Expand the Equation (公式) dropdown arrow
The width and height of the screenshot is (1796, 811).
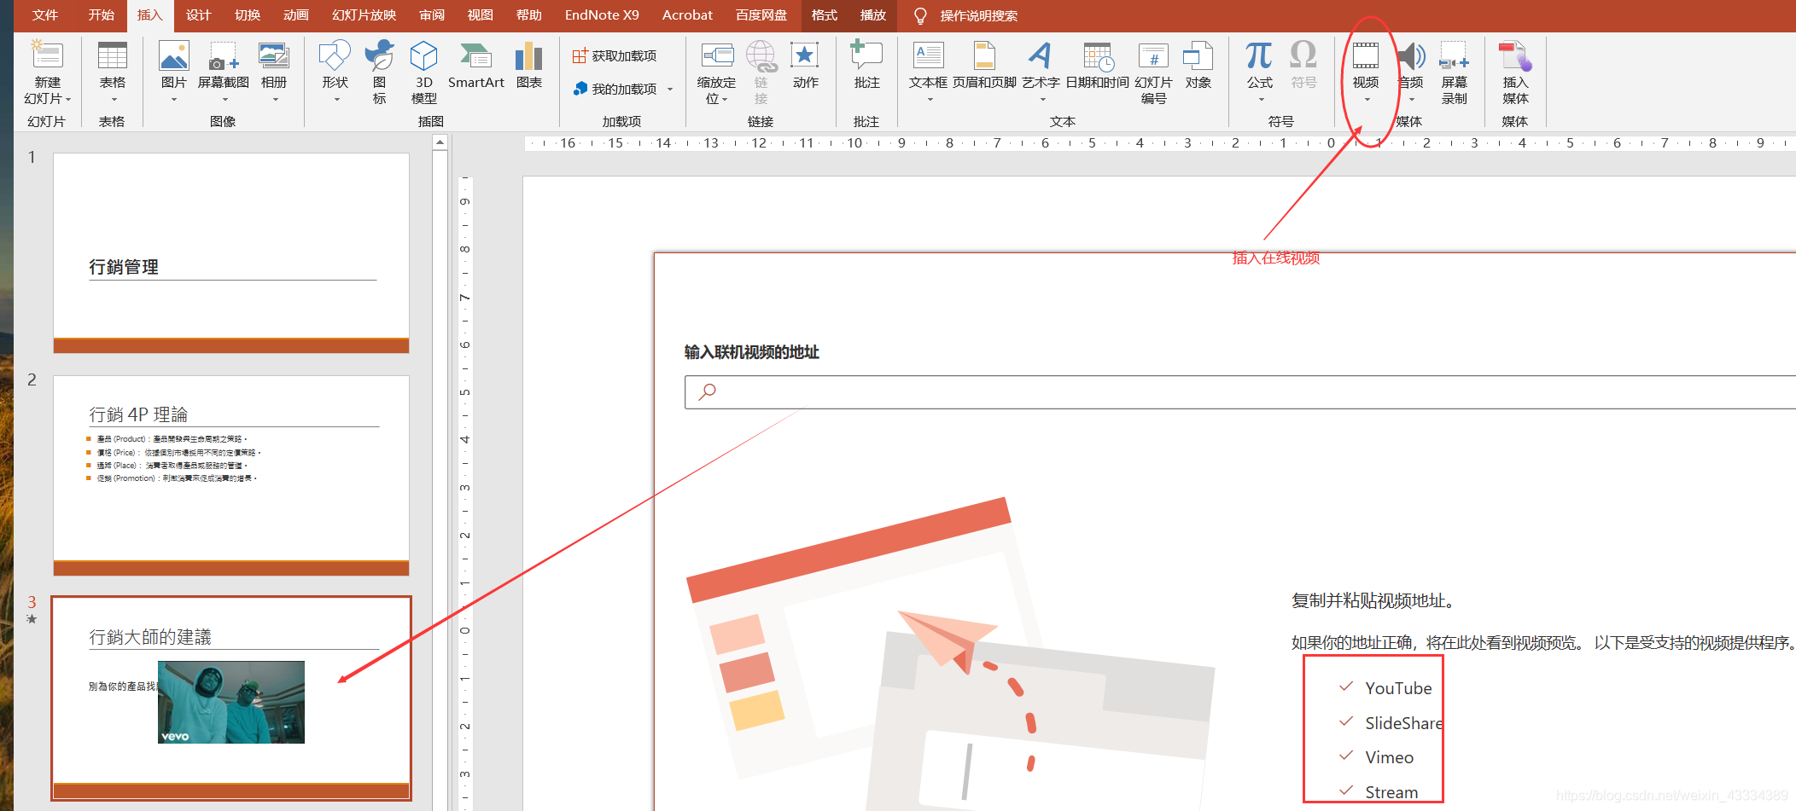(x=1261, y=99)
